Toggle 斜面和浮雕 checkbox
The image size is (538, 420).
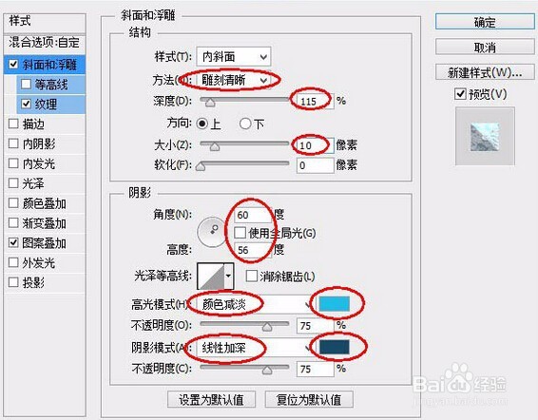tap(13, 65)
